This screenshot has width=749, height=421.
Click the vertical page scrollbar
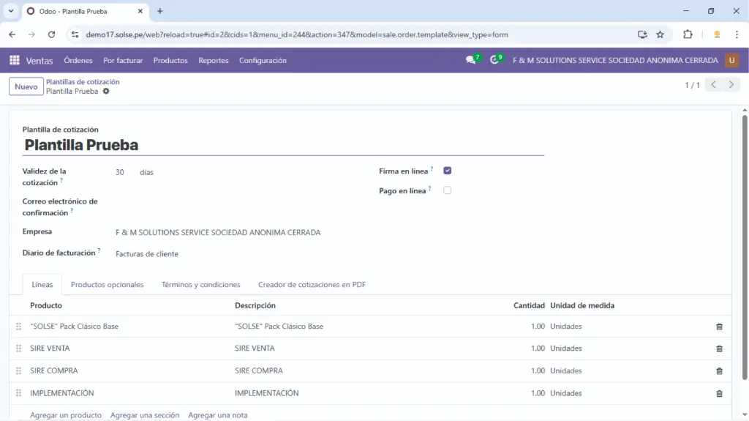(745, 249)
